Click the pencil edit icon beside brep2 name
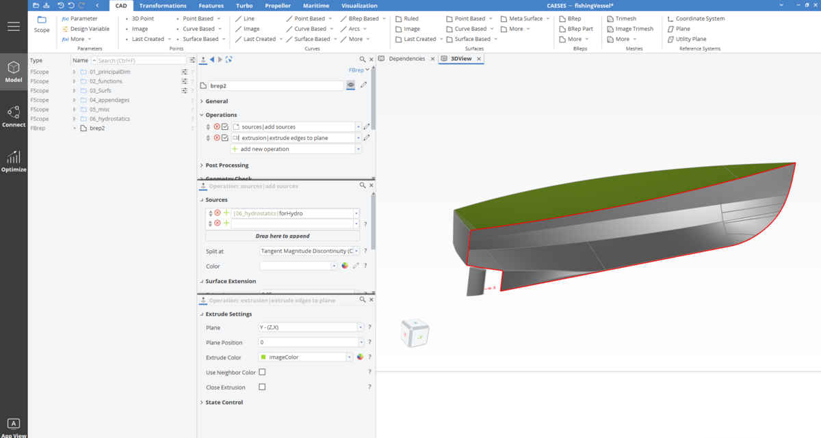 363,85
